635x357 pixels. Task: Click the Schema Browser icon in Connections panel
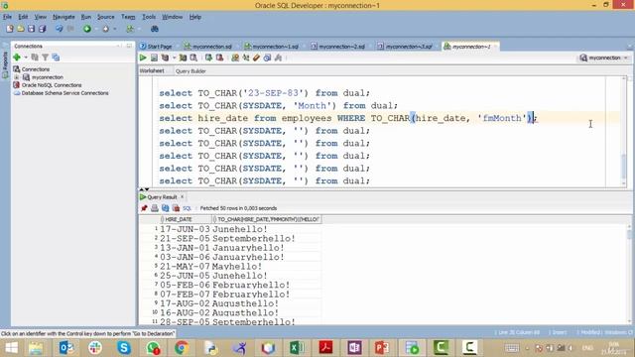tap(56, 58)
